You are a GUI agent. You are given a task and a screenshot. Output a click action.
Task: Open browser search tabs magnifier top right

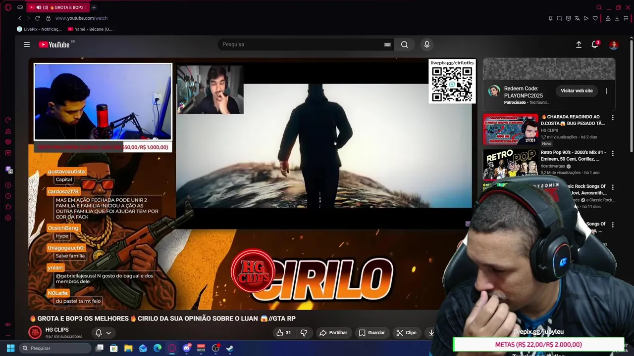(x=599, y=7)
